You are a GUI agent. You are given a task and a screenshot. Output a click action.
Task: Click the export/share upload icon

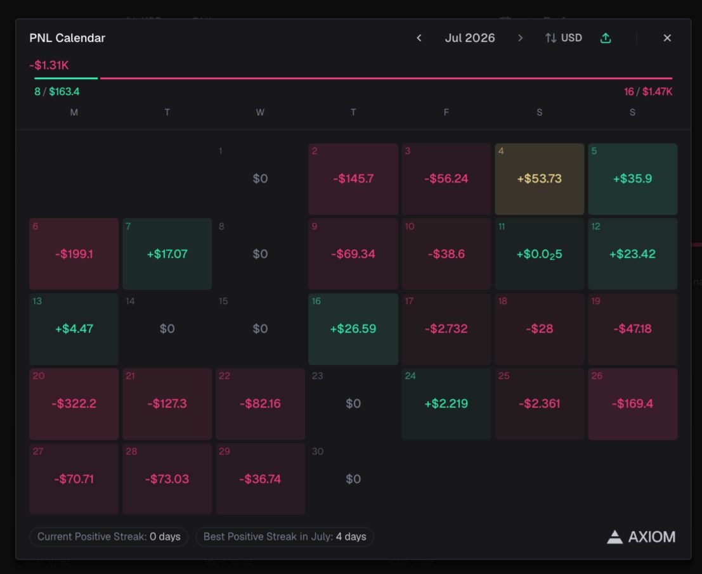click(x=606, y=38)
